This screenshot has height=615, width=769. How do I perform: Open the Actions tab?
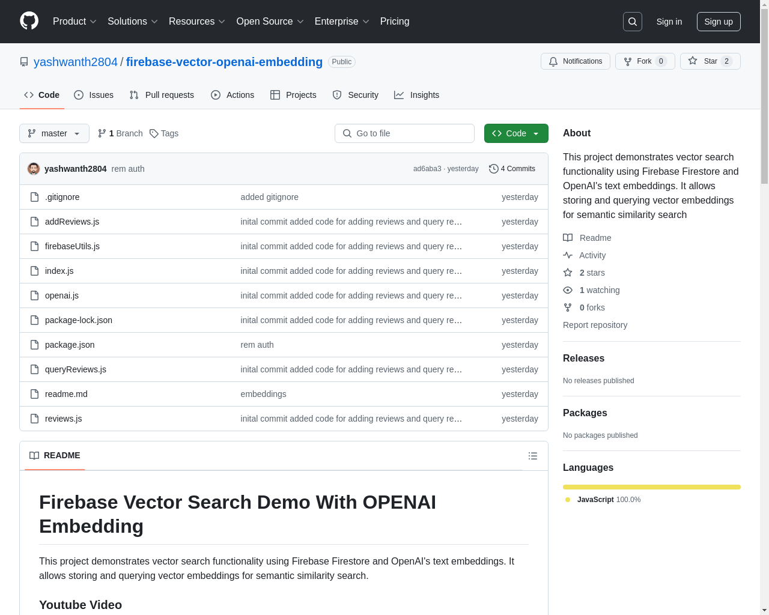(x=233, y=95)
